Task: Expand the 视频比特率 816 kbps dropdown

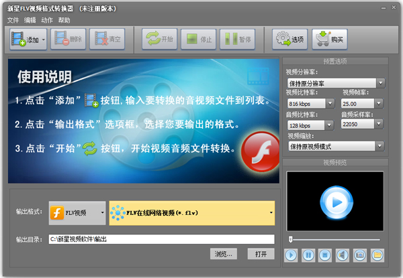Action: (x=330, y=104)
